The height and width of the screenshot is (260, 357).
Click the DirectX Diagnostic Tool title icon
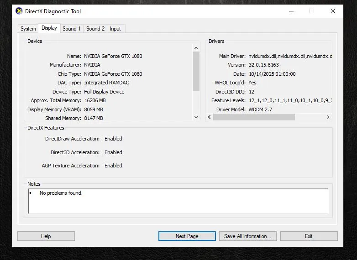(x=19, y=11)
